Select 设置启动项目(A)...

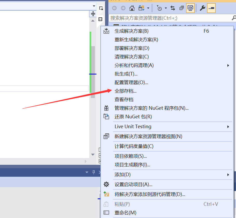(x=167, y=185)
